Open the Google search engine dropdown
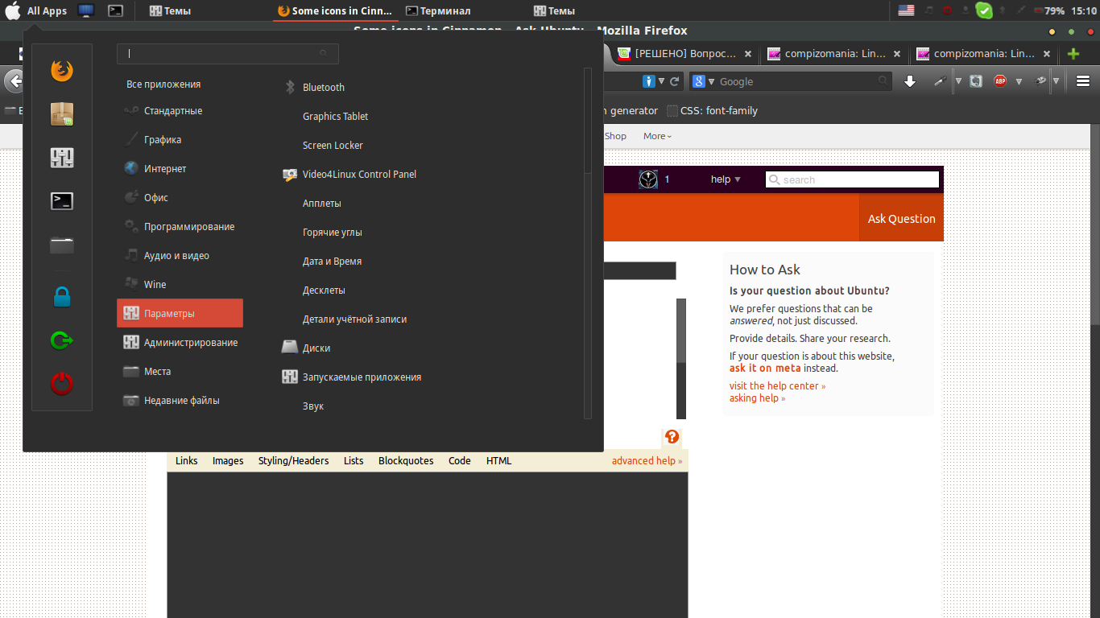Viewport: 1100px width, 618px height. coord(703,81)
